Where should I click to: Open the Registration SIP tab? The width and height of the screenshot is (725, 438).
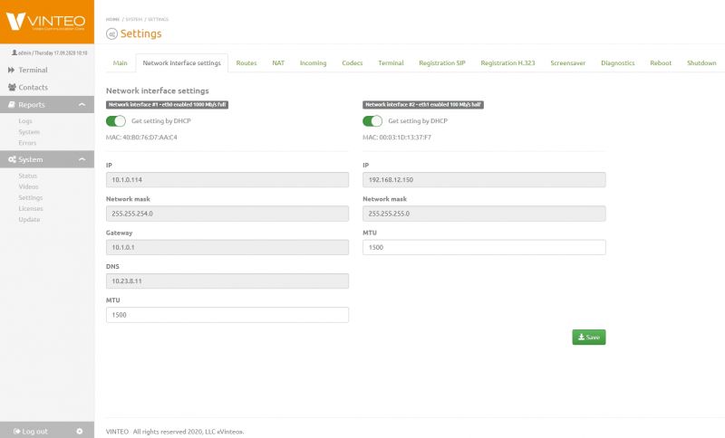coord(442,62)
